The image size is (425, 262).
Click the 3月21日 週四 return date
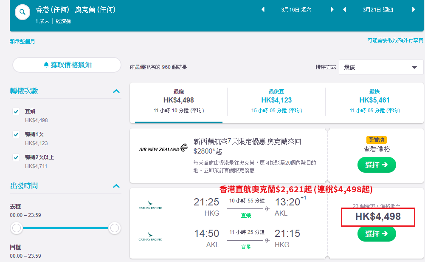[377, 10]
